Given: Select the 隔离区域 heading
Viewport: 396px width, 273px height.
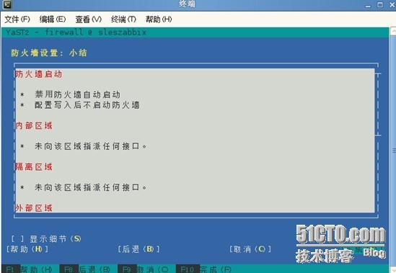Looking at the screenshot, I should click(x=34, y=167).
